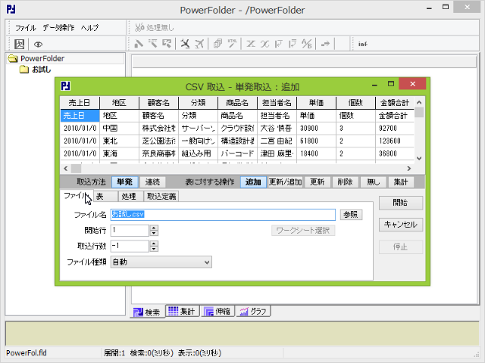Viewport: 485px width, 363px height.
Task: Click the 単価 column header
Action: [316, 103]
